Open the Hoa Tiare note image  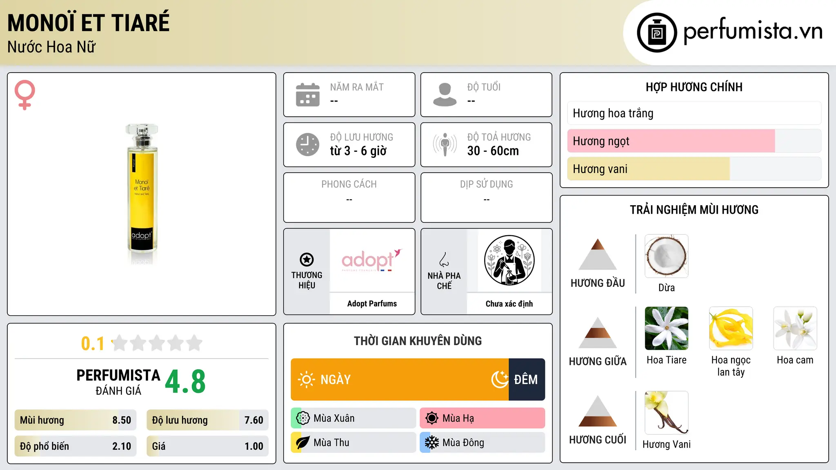point(667,328)
